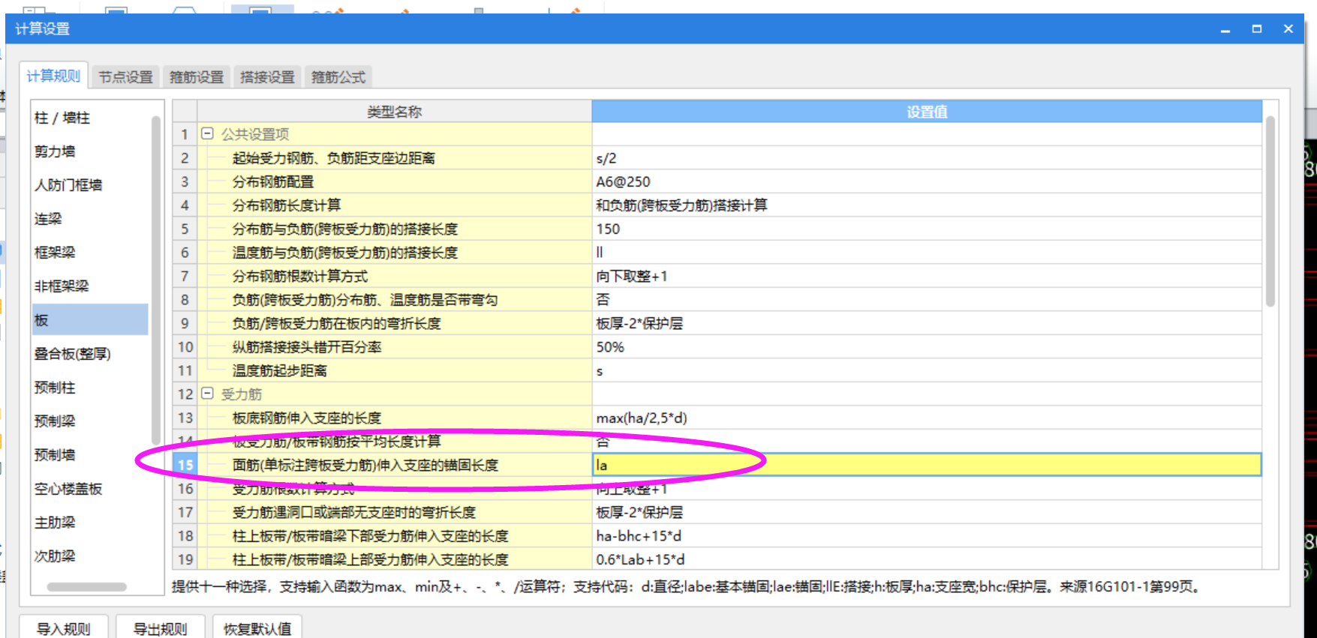Select the 分布钢筋长度计算 row
Image resolution: width=1317 pixels, height=638 pixels.
point(395,205)
